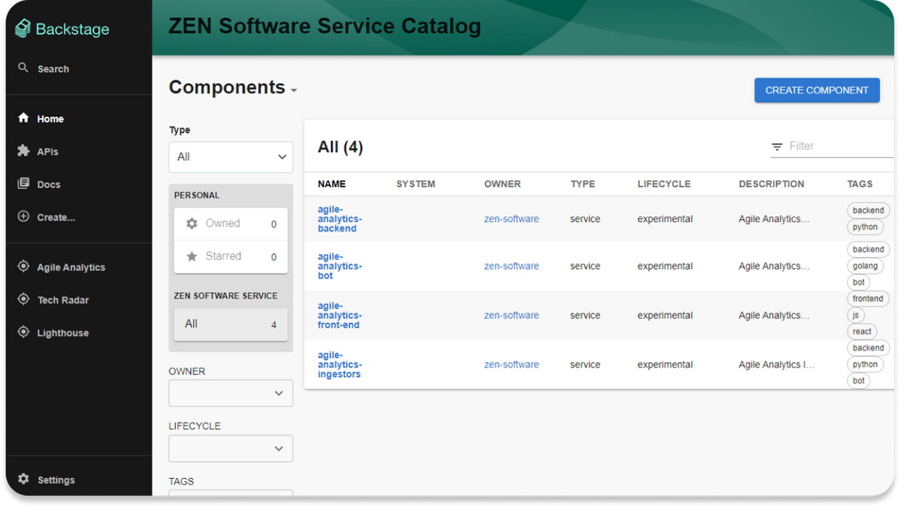Click the Lighthouse sidebar icon
The width and height of the screenshot is (900, 507).
tap(23, 332)
